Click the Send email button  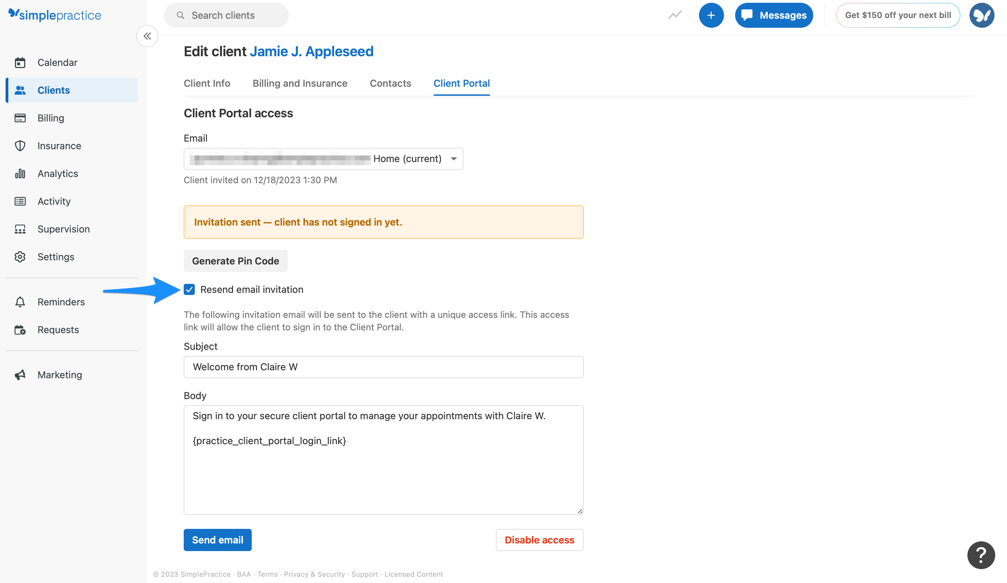click(x=217, y=540)
